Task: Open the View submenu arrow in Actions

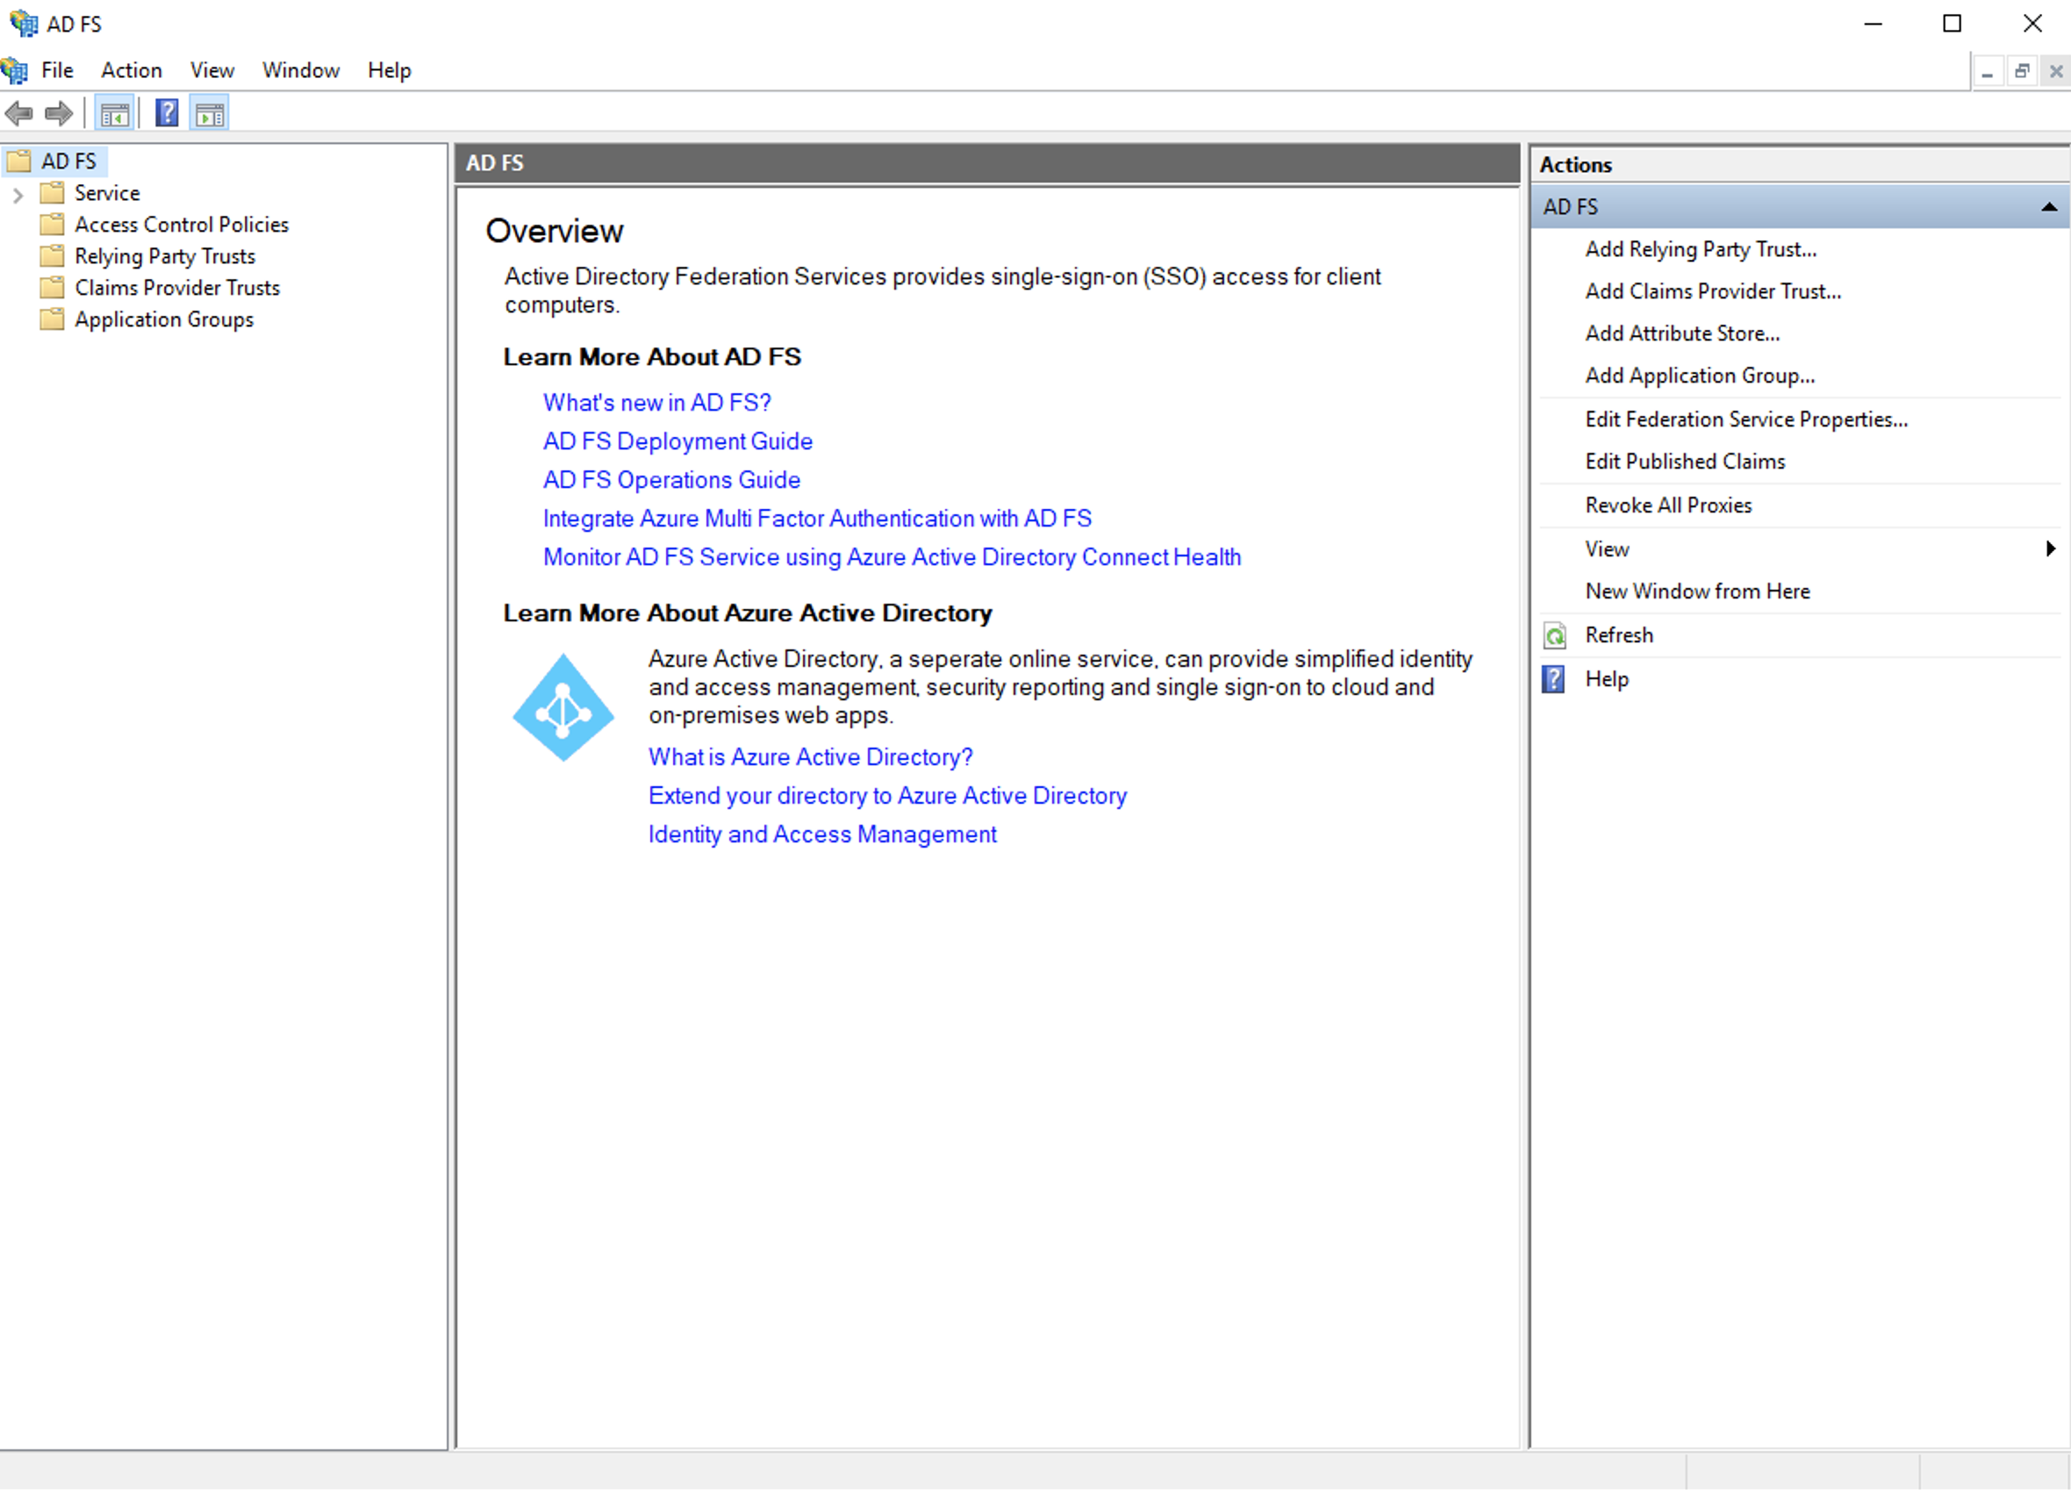Action: (2051, 548)
